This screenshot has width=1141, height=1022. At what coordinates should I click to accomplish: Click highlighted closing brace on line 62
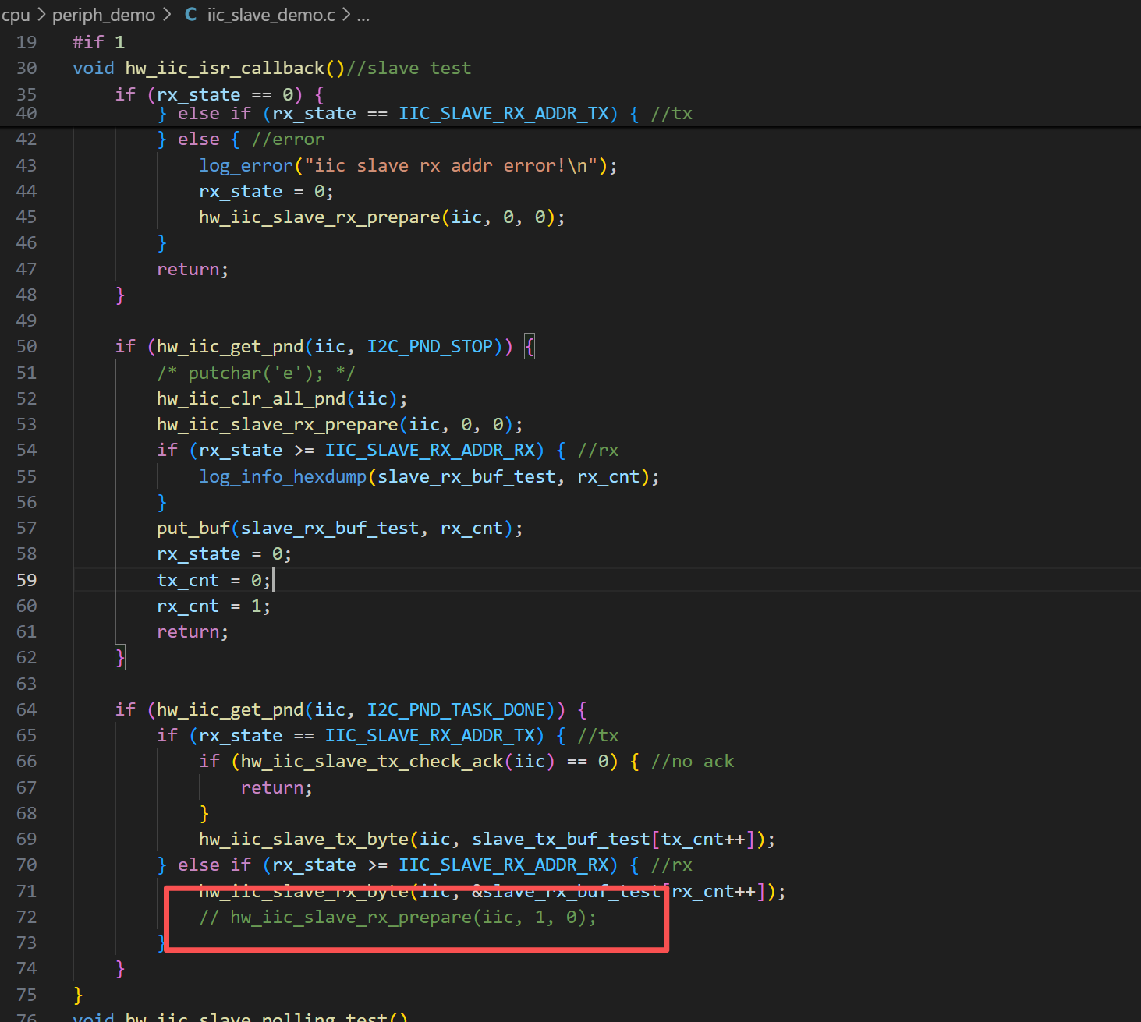pyautogui.click(x=120, y=657)
